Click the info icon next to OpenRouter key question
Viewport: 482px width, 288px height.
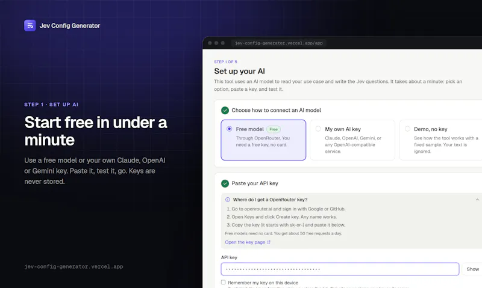tap(228, 200)
